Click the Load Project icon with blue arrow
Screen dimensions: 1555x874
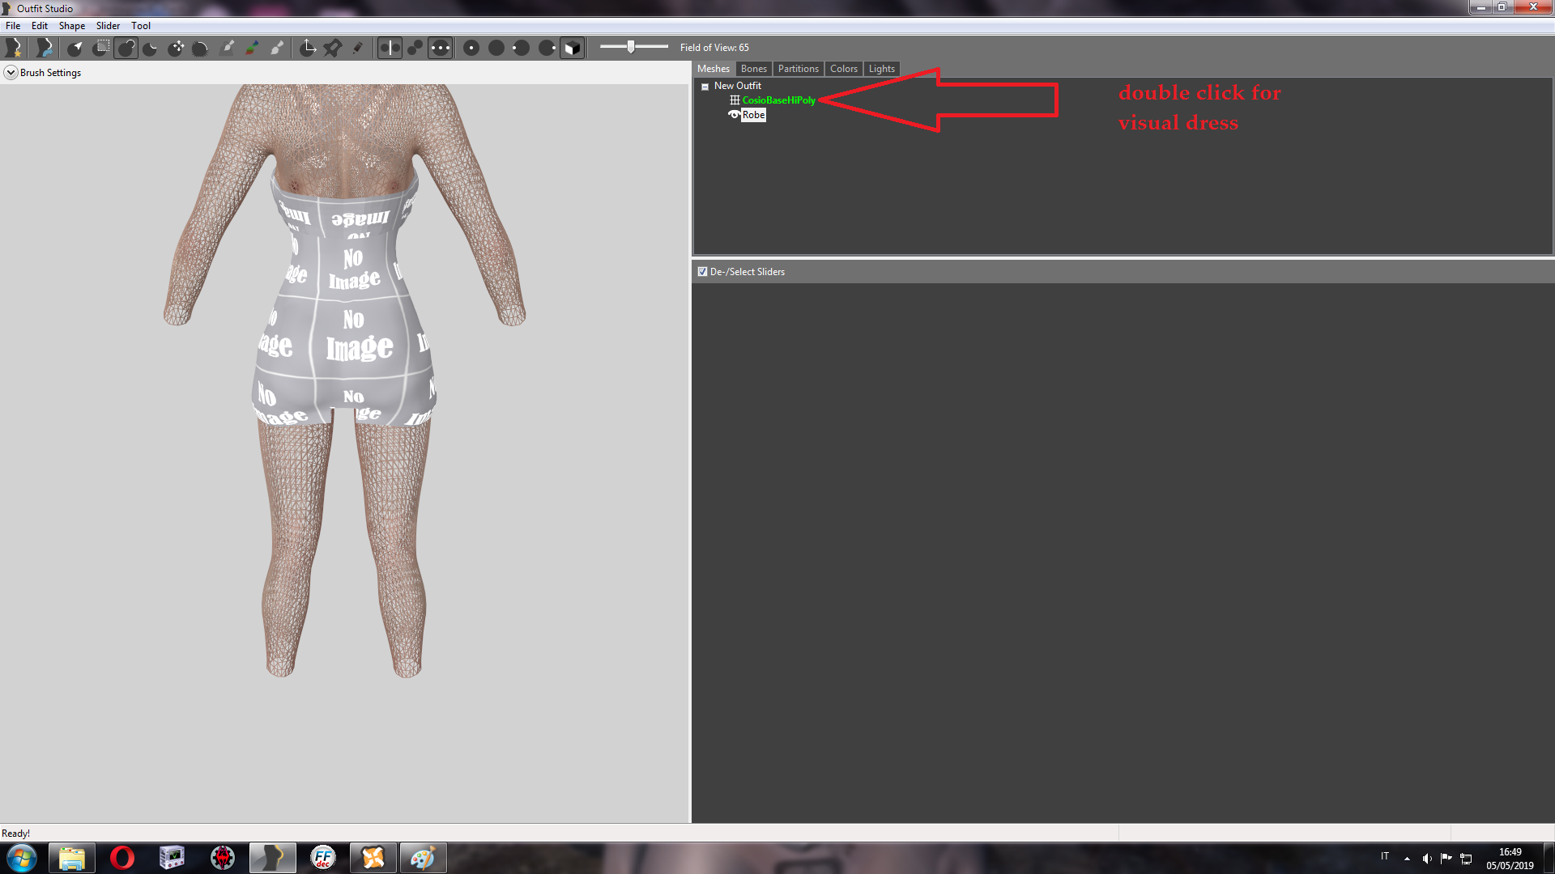44,49
